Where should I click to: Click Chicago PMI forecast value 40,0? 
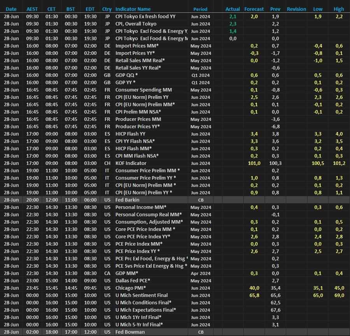pos(254,288)
